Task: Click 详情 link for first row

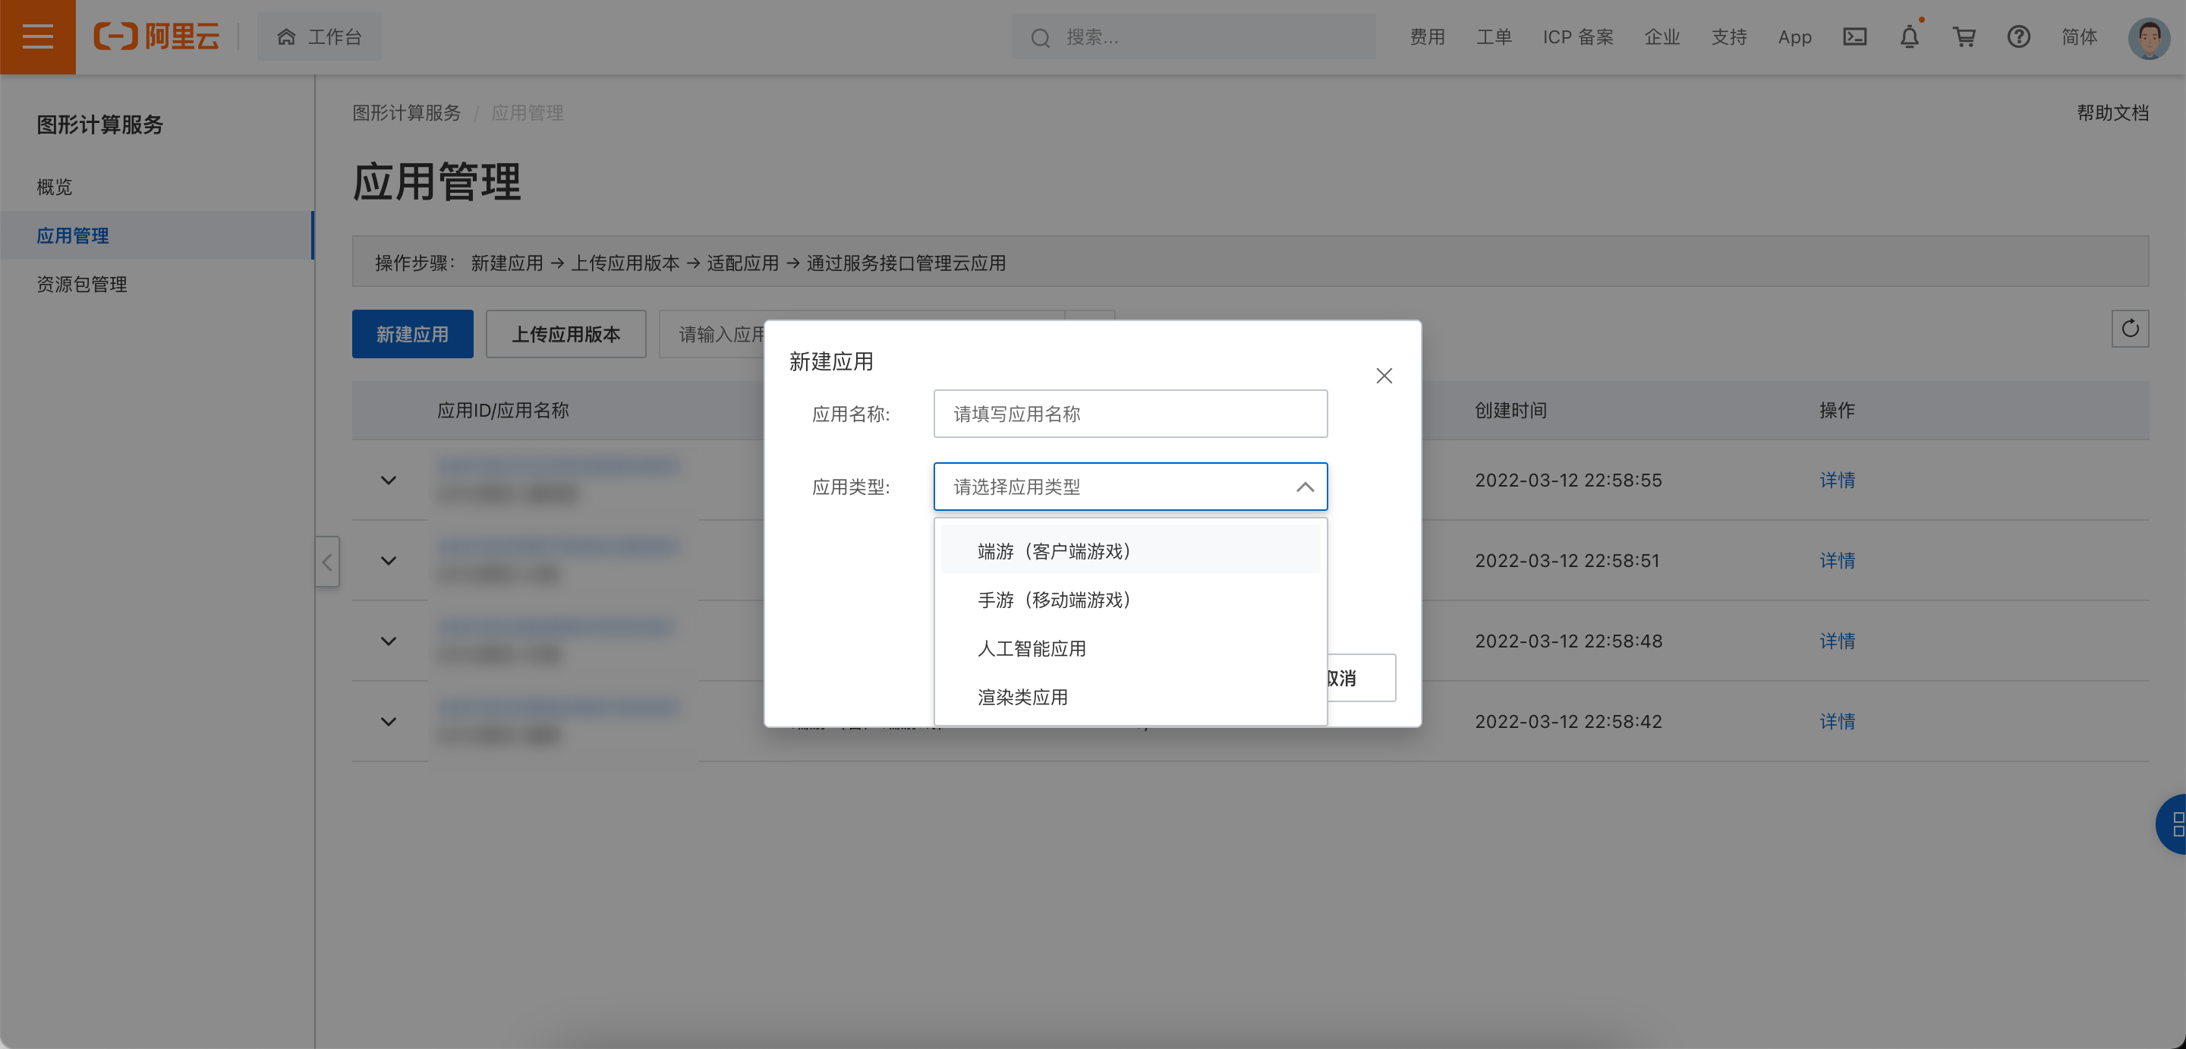Action: [1836, 480]
